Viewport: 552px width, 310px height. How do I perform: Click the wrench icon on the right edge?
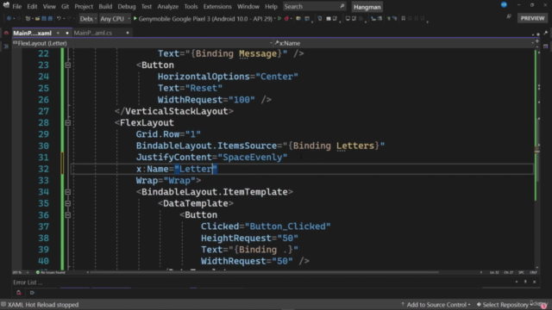pyautogui.click(x=546, y=33)
